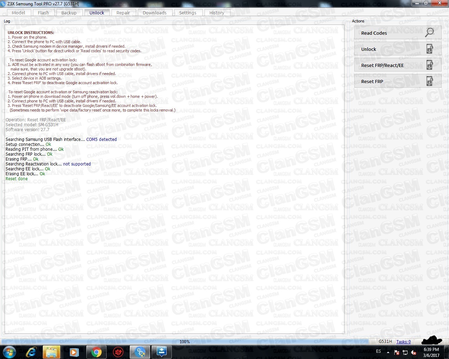
Task: Launch Internet Explorer from taskbar
Action: tap(31, 352)
